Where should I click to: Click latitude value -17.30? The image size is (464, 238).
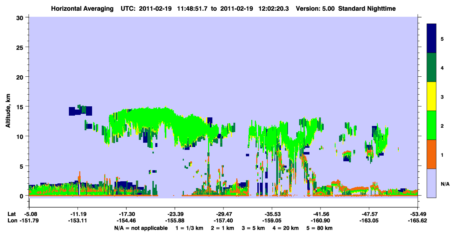click(x=126, y=214)
